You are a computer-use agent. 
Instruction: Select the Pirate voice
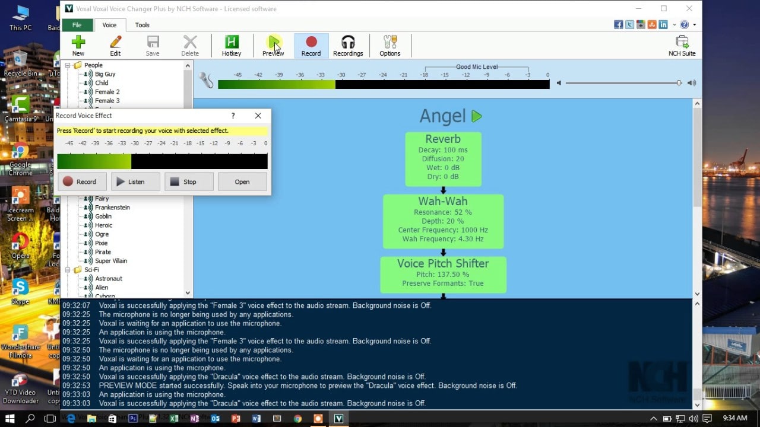[103, 252]
